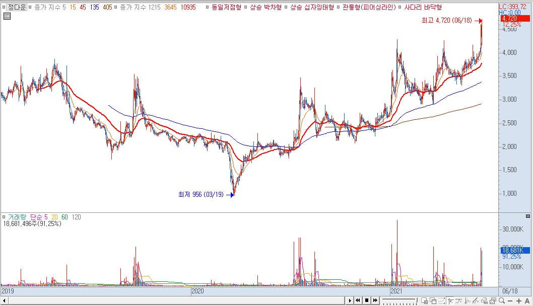
Task: Select the 120 volume average period
Action: click(x=77, y=217)
